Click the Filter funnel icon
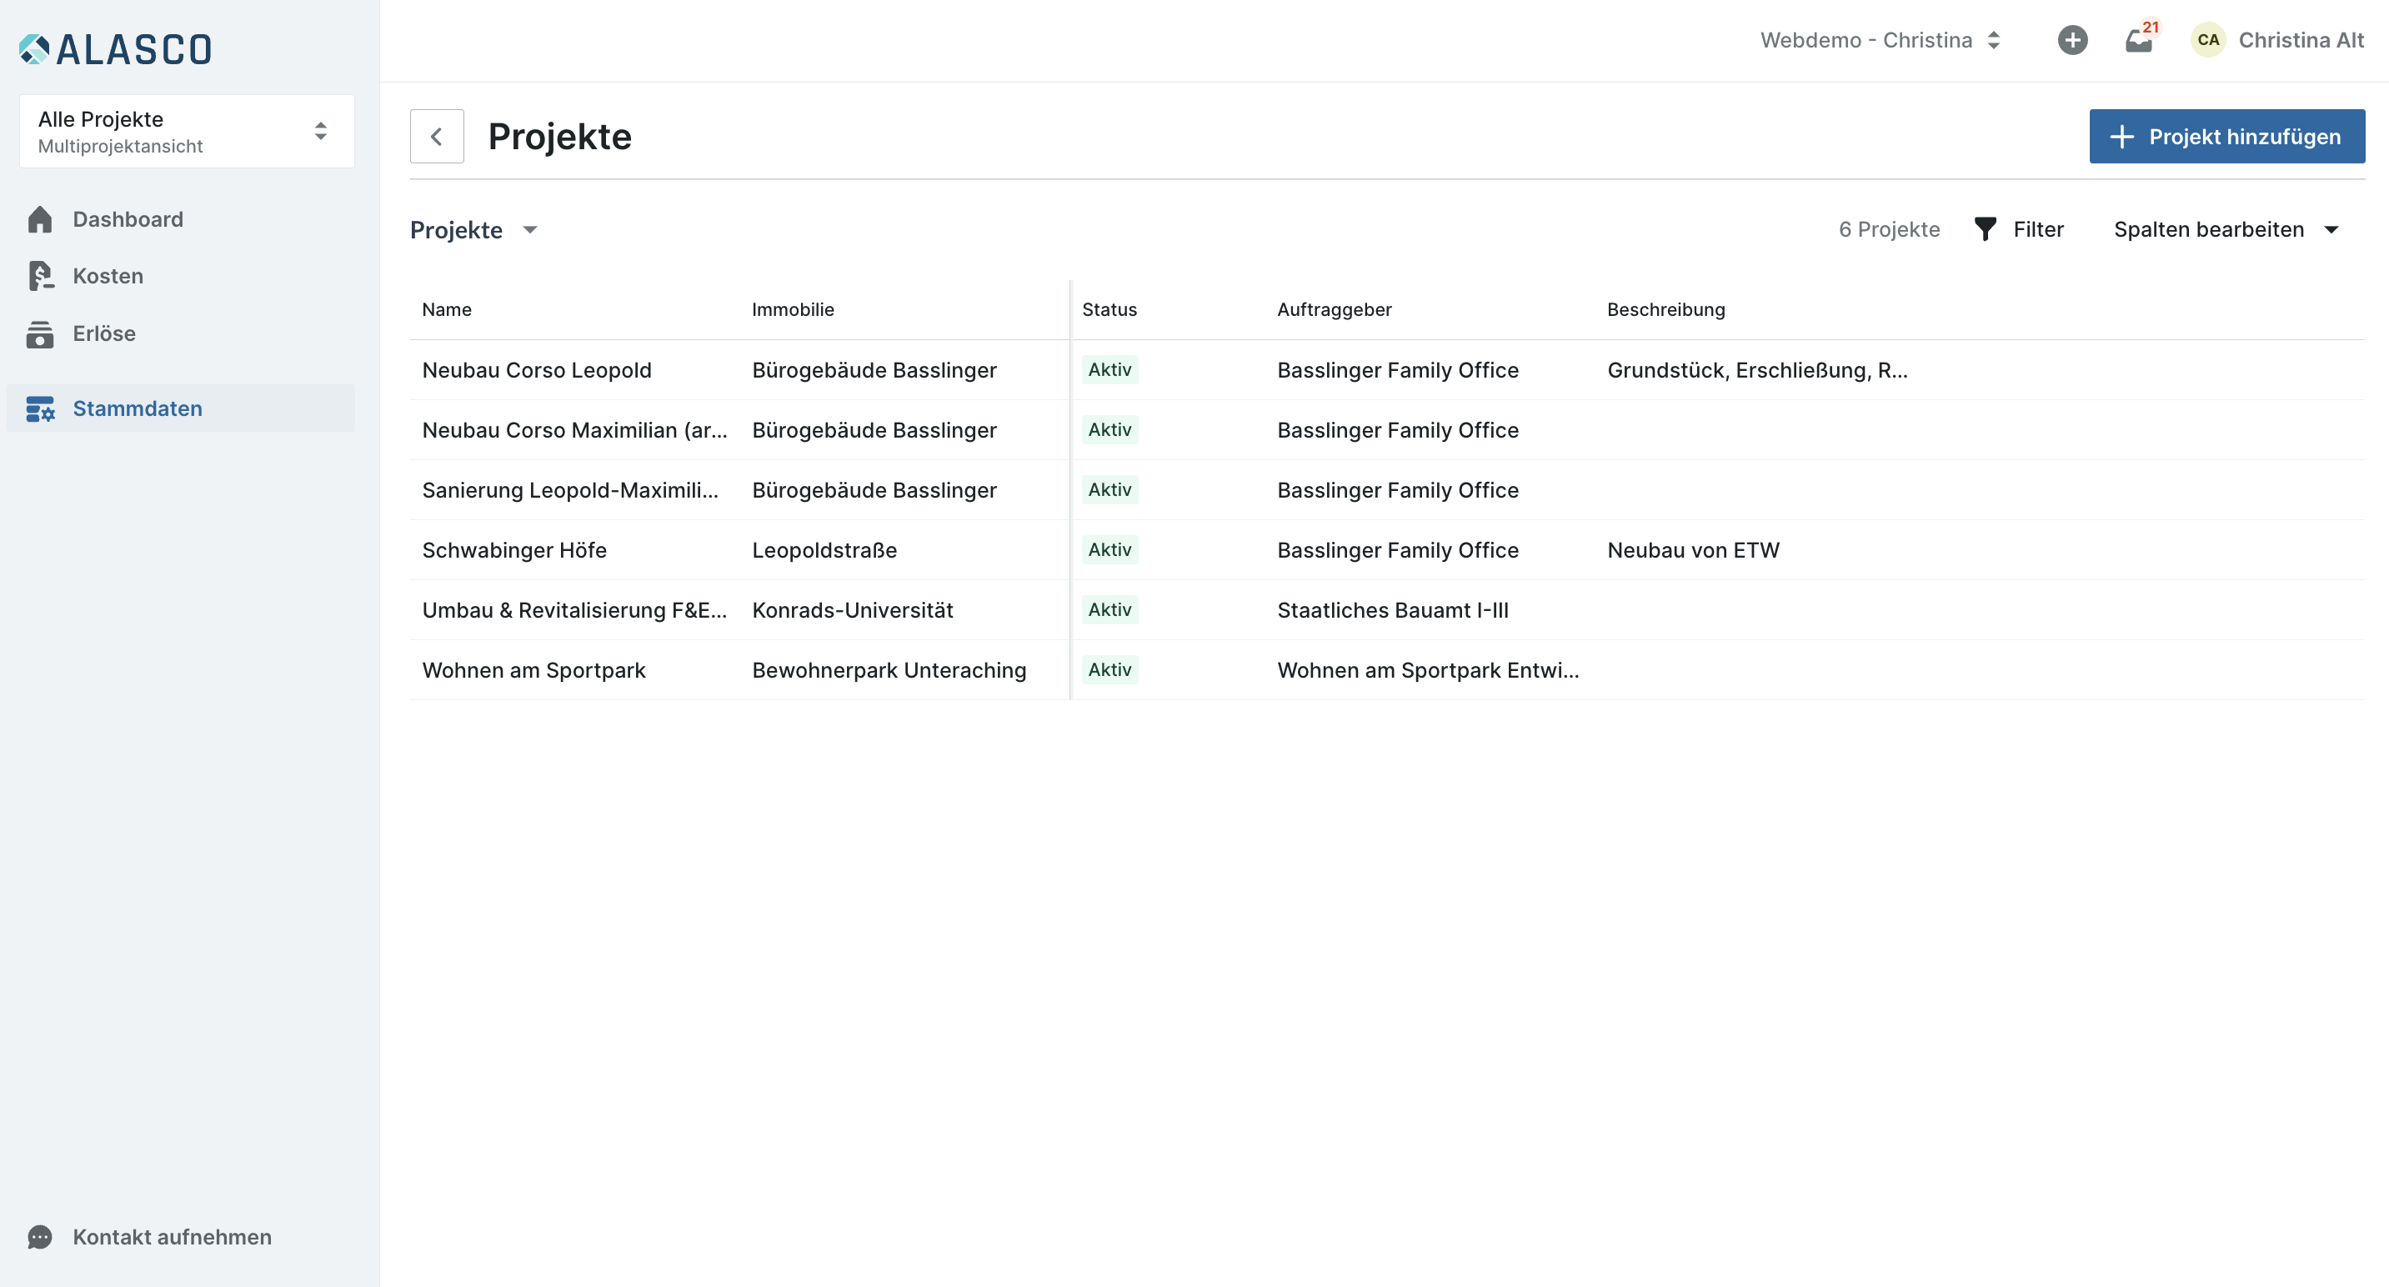The width and height of the screenshot is (2389, 1287). point(1985,229)
